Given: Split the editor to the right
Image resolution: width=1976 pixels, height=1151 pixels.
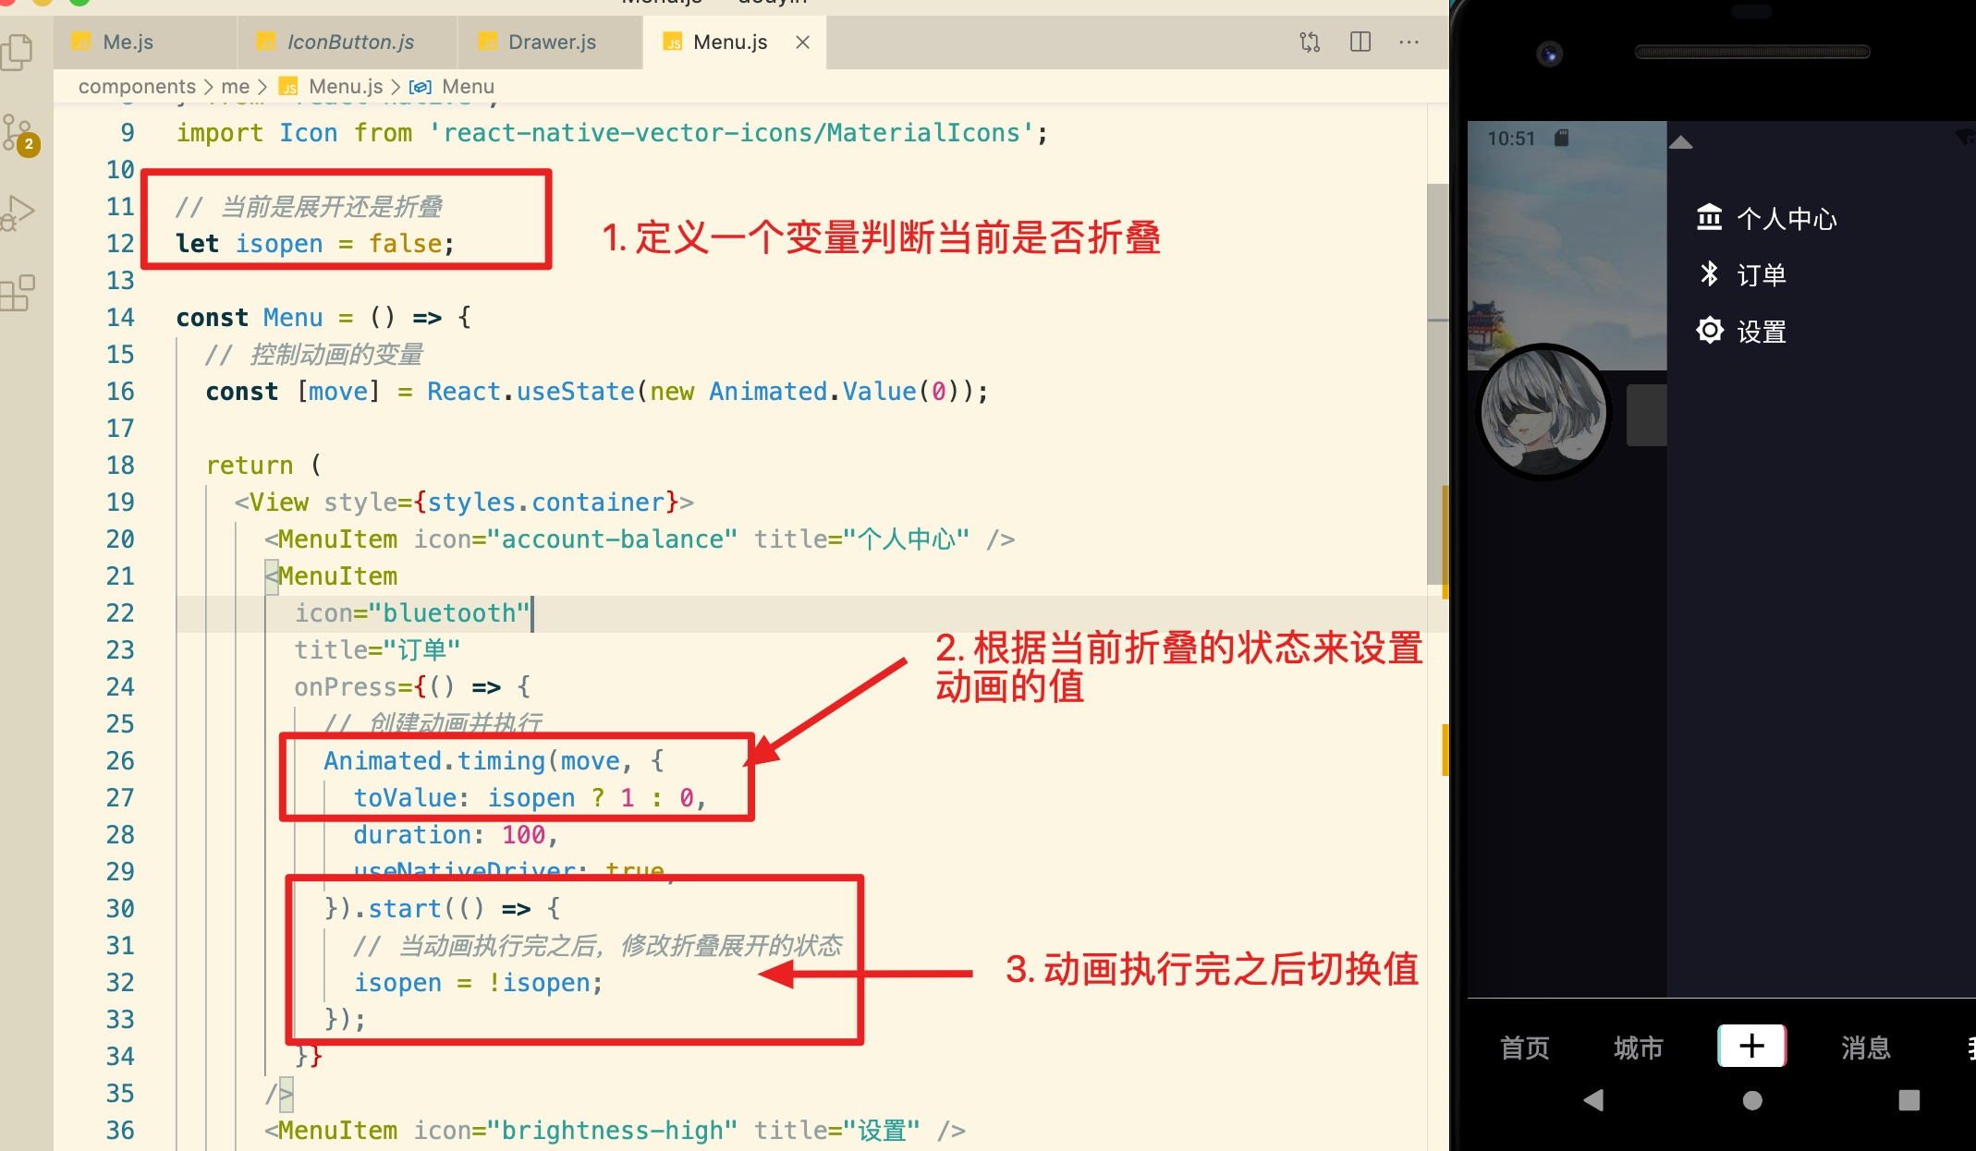Looking at the screenshot, I should (1360, 42).
